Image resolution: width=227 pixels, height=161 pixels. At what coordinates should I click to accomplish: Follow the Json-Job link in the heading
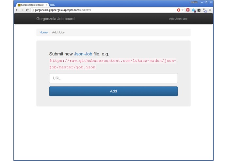[x=83, y=54]
